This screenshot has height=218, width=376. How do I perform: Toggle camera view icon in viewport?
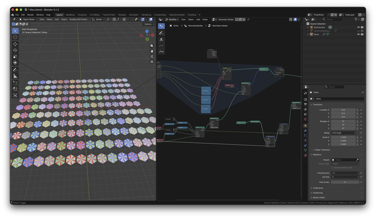(152, 57)
